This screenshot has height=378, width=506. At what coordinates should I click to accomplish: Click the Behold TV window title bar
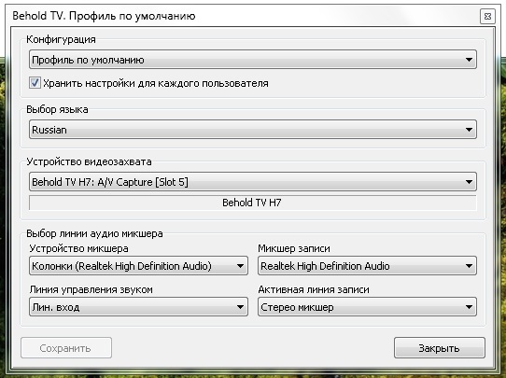click(x=242, y=16)
